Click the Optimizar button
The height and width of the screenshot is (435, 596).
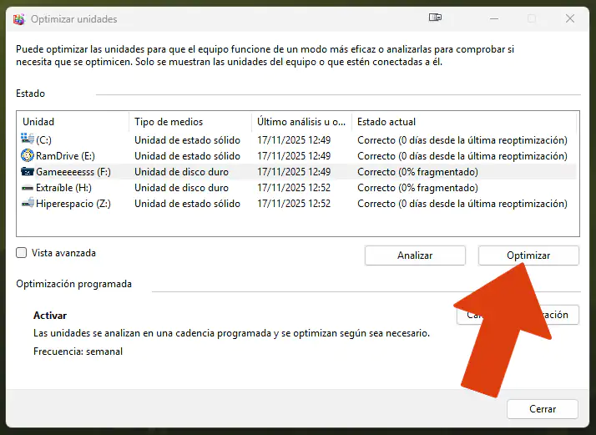click(x=528, y=255)
